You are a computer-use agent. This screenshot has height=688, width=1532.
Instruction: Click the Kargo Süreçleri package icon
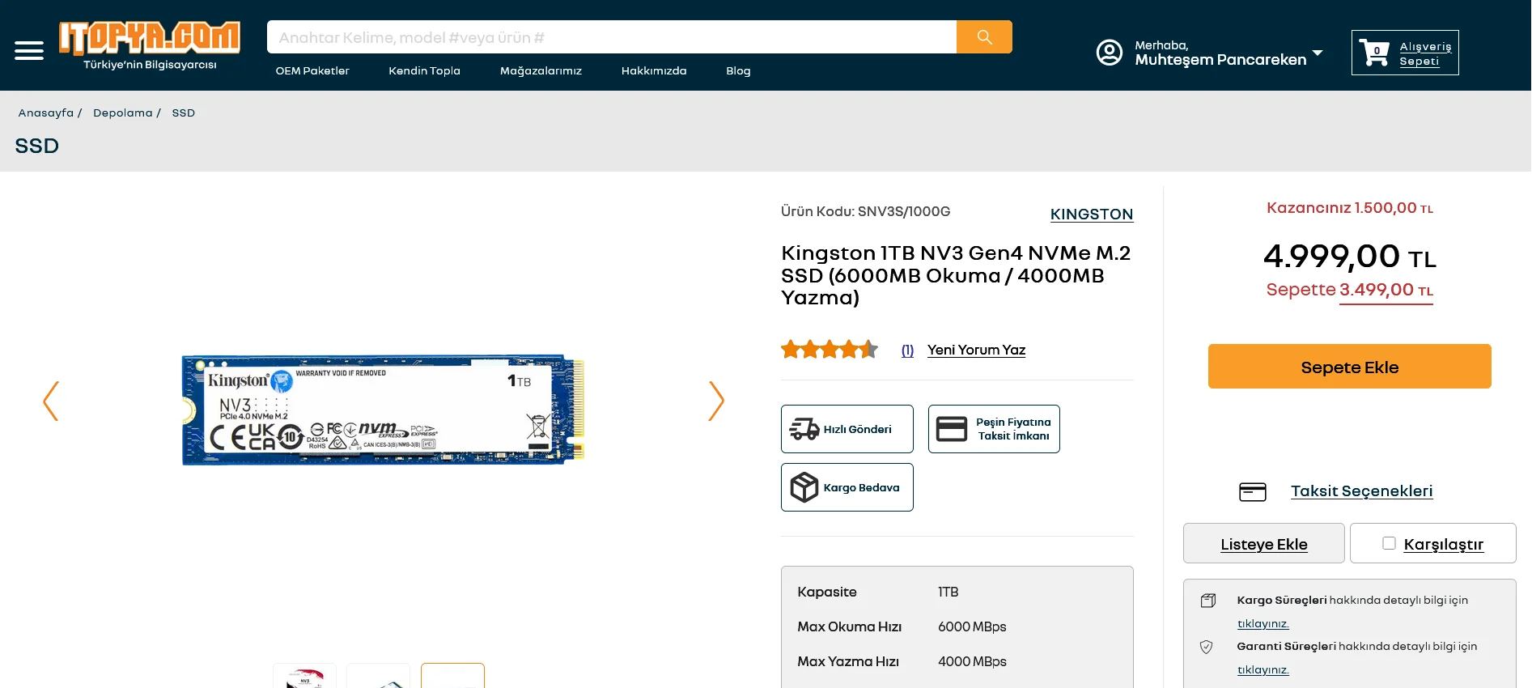point(1208,601)
